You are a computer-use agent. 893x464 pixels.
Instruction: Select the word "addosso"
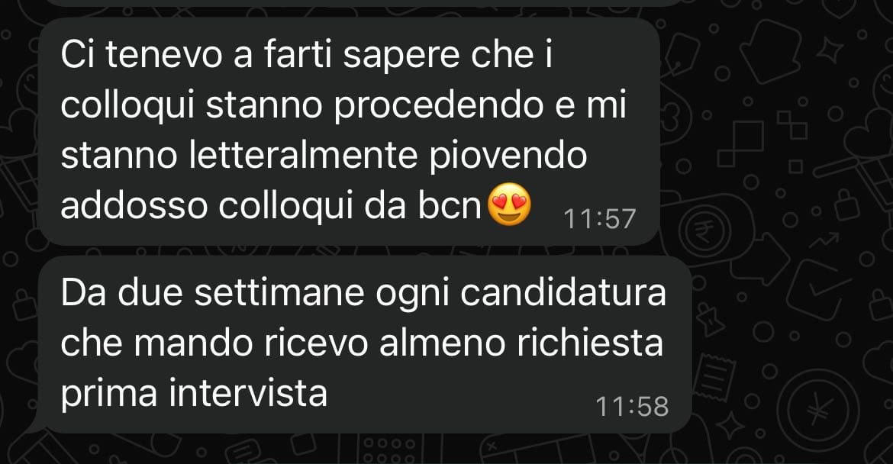click(x=134, y=206)
